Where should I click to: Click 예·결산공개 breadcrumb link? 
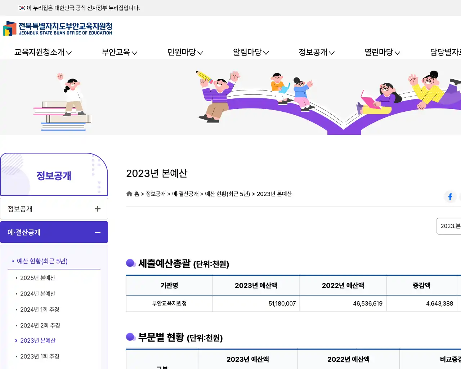[x=185, y=194]
